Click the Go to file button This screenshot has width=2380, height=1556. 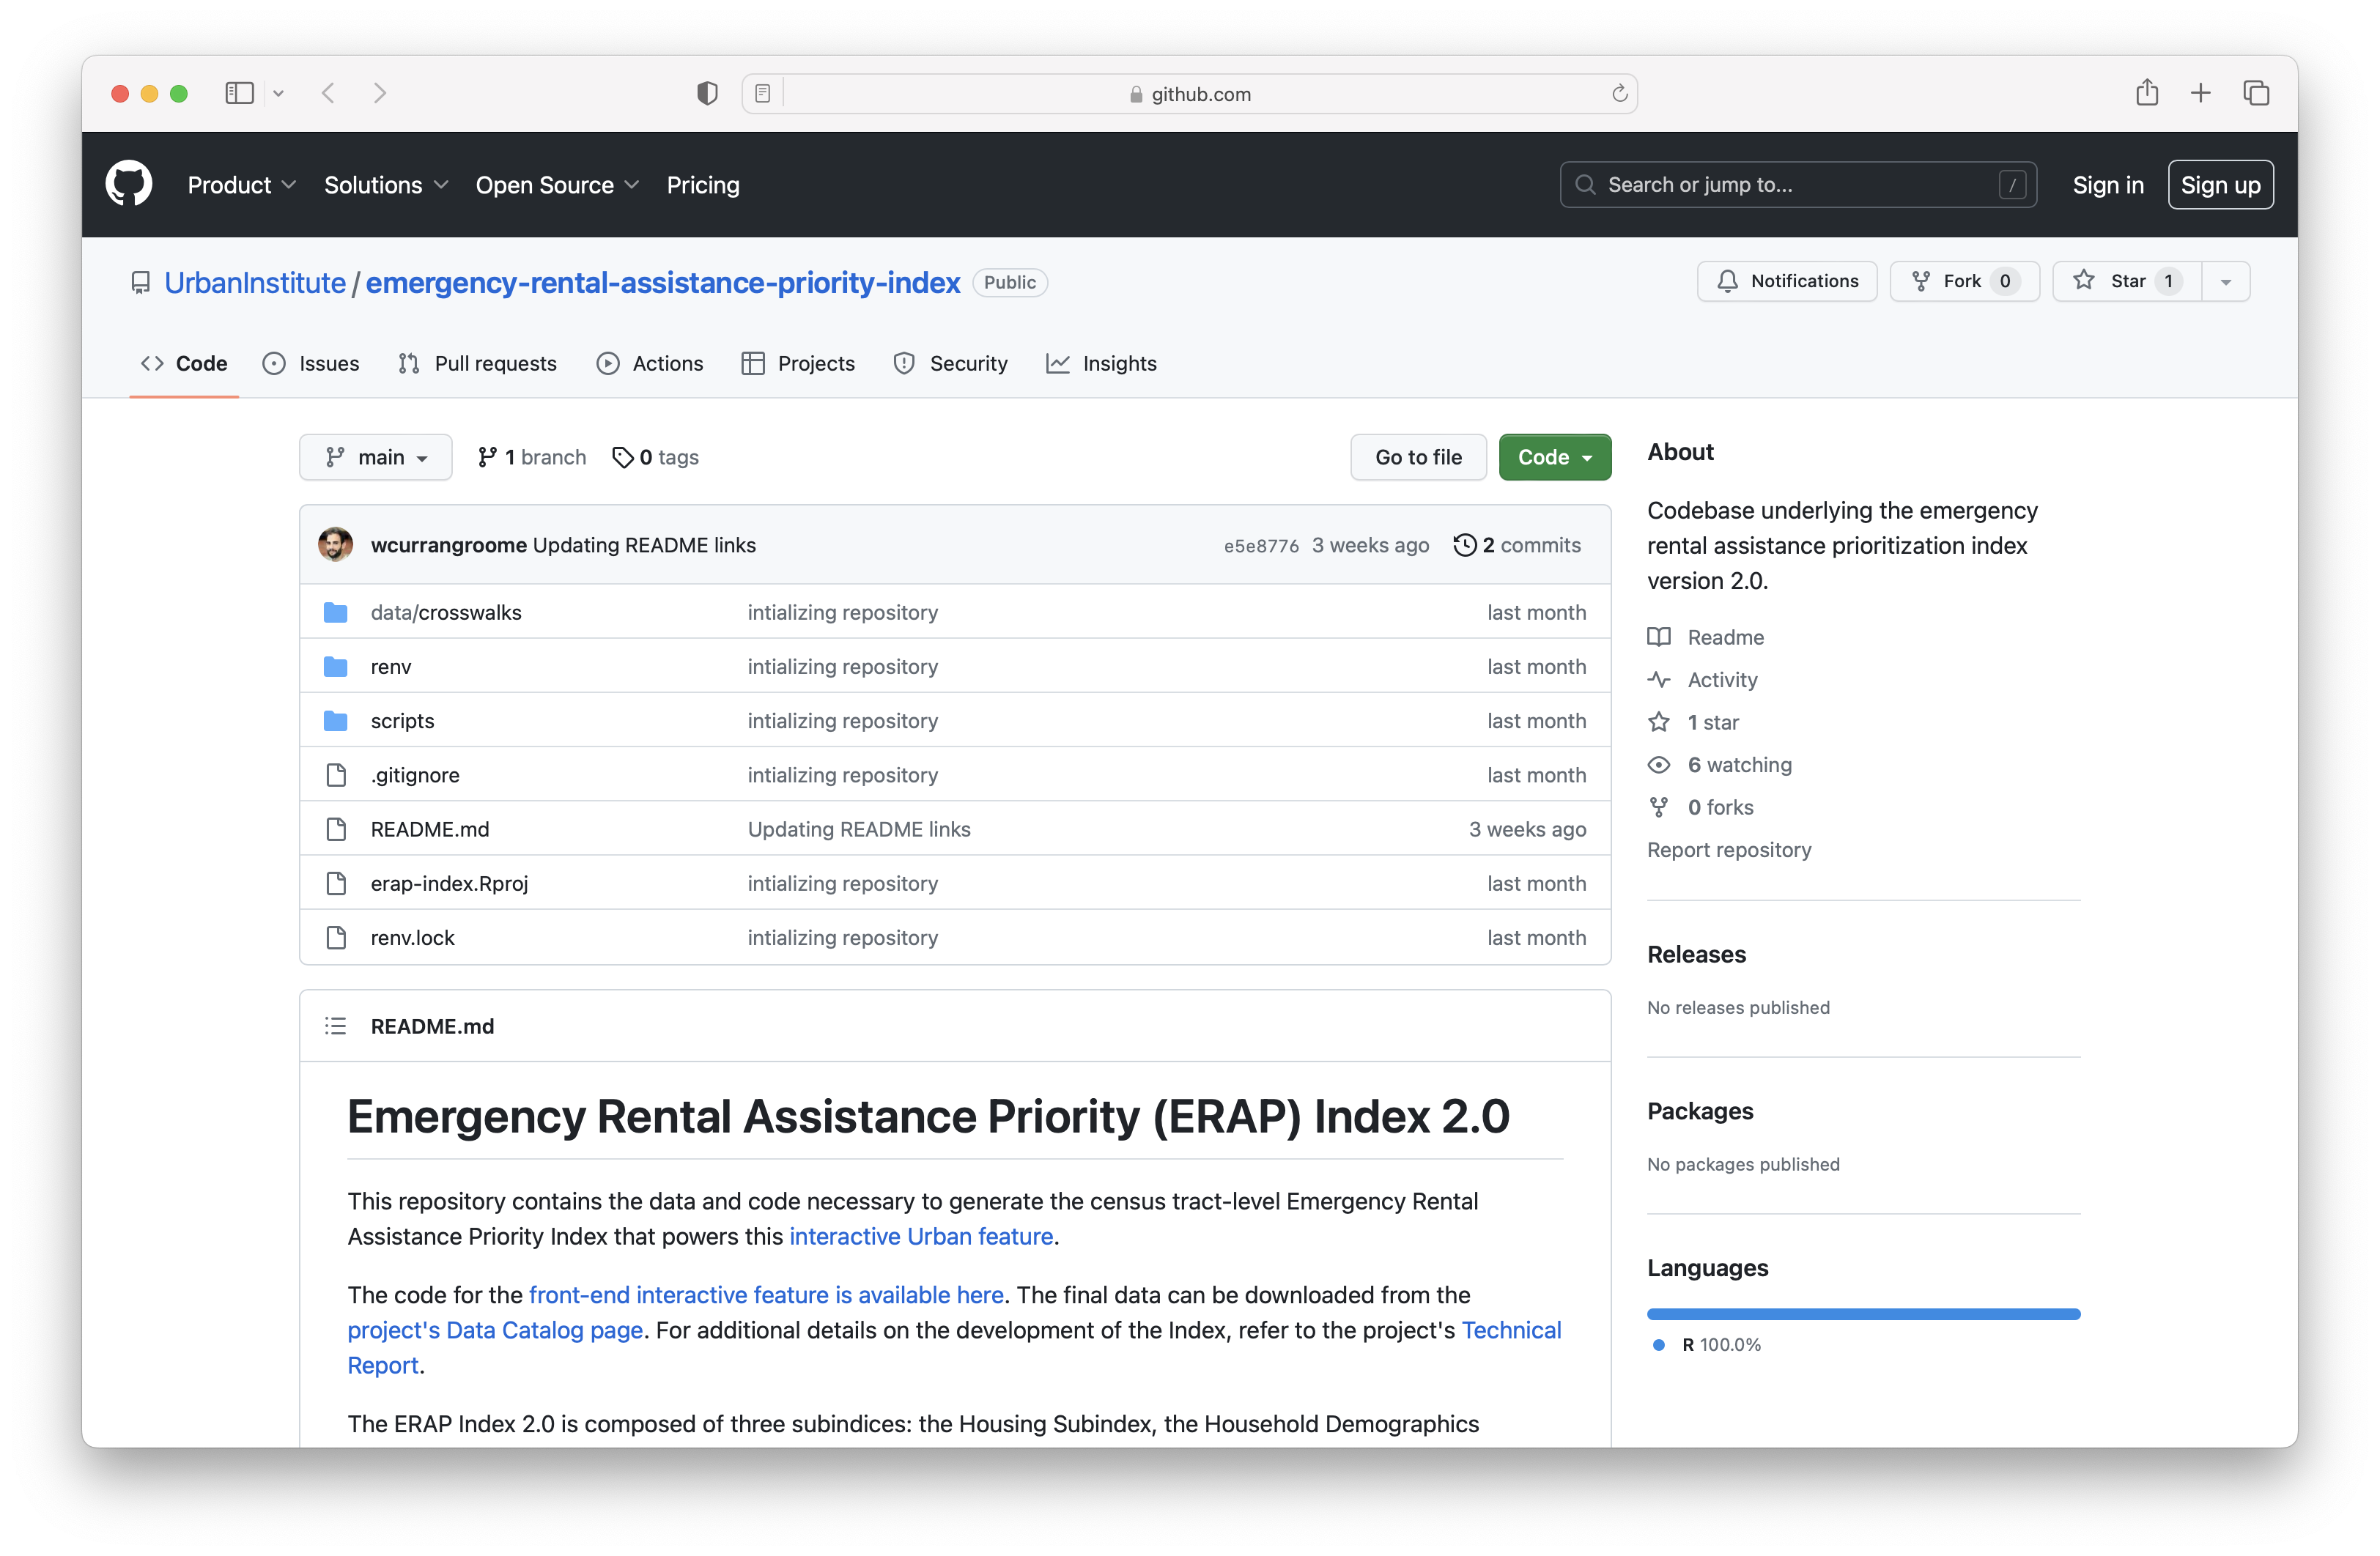[1417, 457]
